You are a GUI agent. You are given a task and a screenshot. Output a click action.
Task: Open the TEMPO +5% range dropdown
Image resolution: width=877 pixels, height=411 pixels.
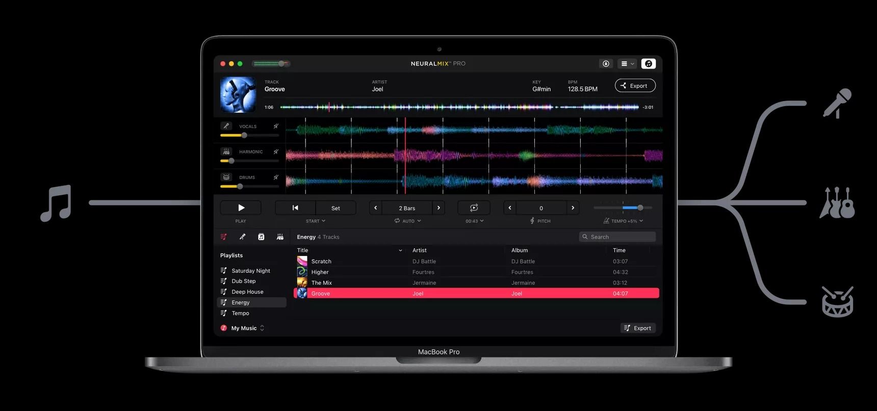click(624, 221)
